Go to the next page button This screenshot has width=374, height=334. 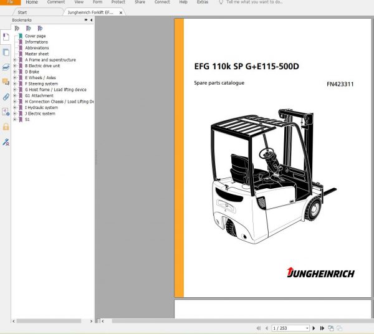pyautogui.click(x=314, y=328)
